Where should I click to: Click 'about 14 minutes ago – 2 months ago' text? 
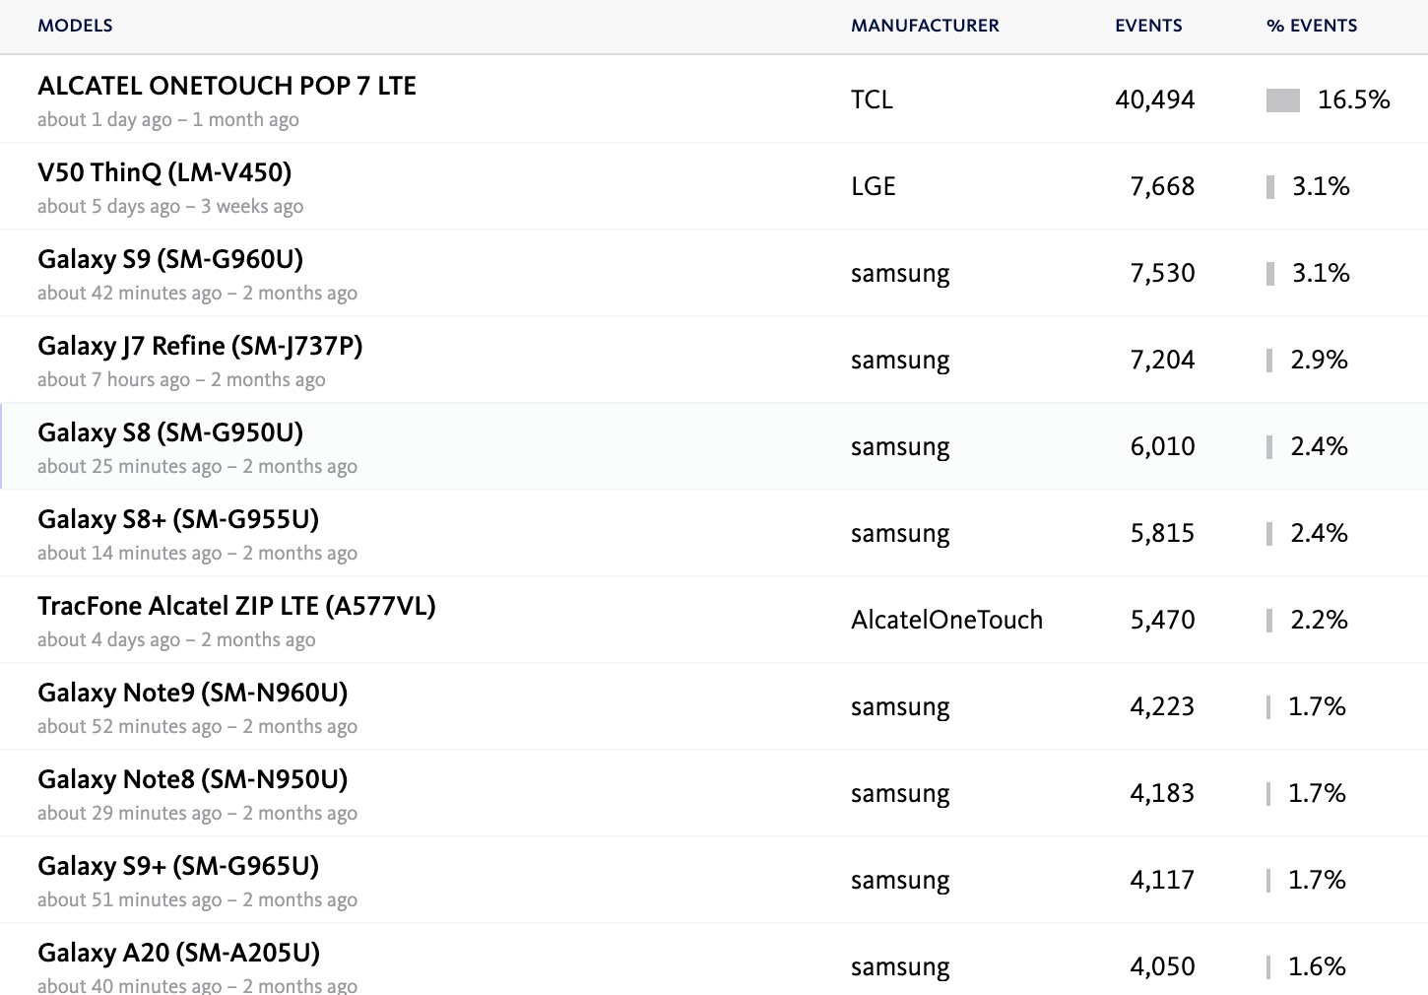[197, 554]
